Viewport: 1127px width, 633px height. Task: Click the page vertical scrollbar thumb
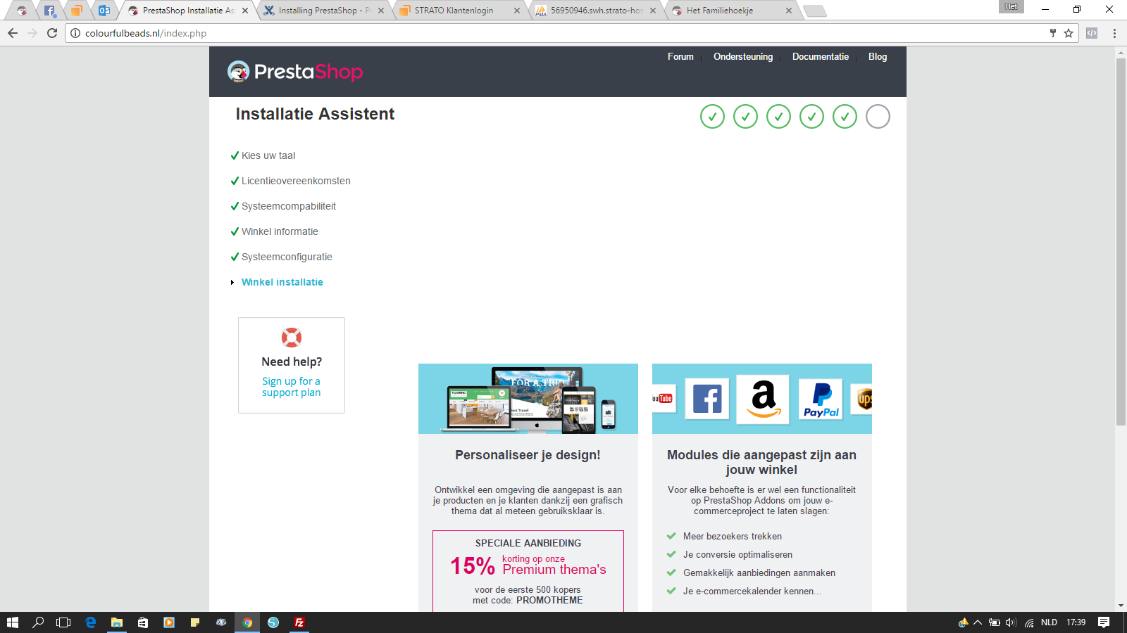[1121, 242]
